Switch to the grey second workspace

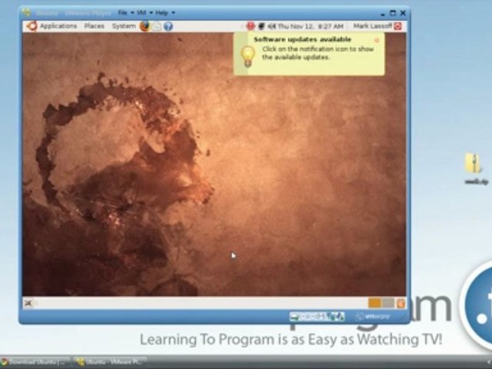(388, 303)
